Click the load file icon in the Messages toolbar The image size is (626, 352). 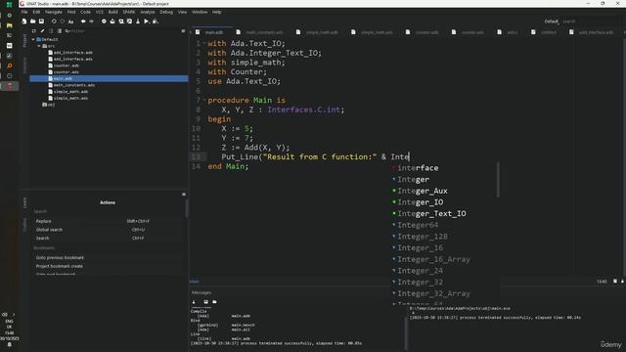pyautogui.click(x=215, y=302)
